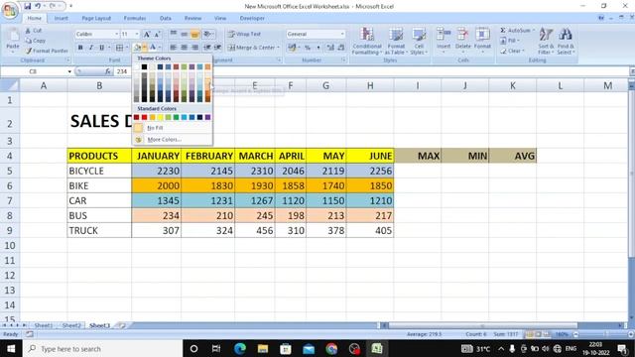Click the Font Color letter A icon
Screen dimensions: 635x357
pyautogui.click(x=153, y=48)
